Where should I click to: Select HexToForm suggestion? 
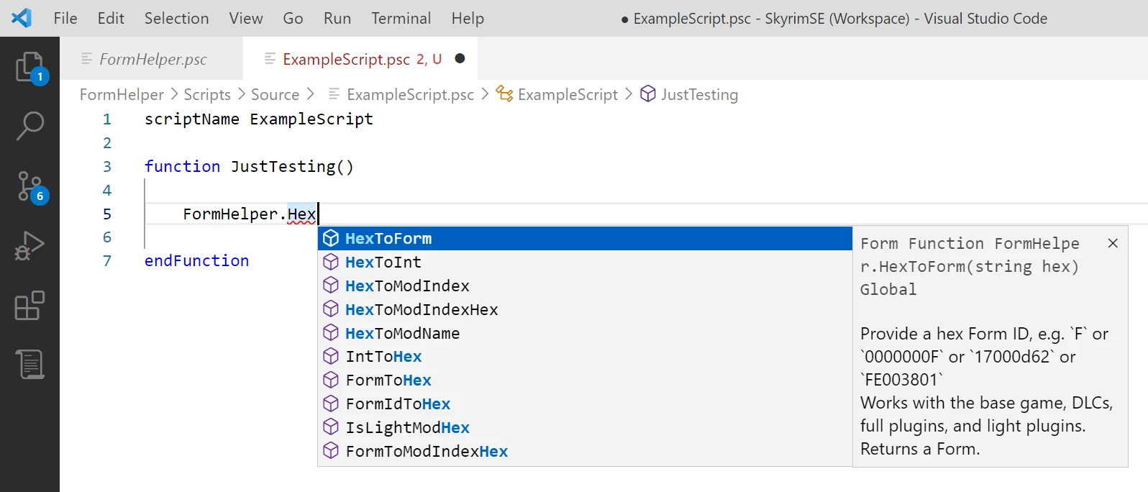coord(585,239)
